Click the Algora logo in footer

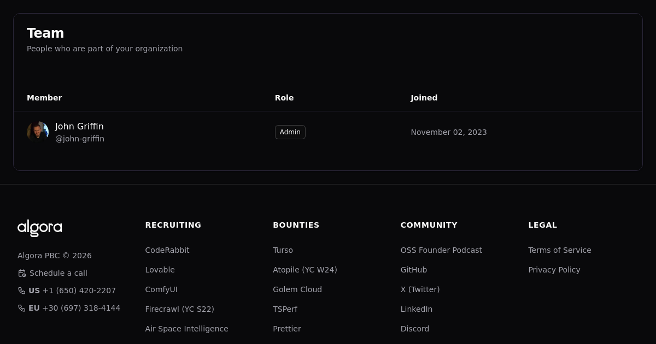(39, 227)
